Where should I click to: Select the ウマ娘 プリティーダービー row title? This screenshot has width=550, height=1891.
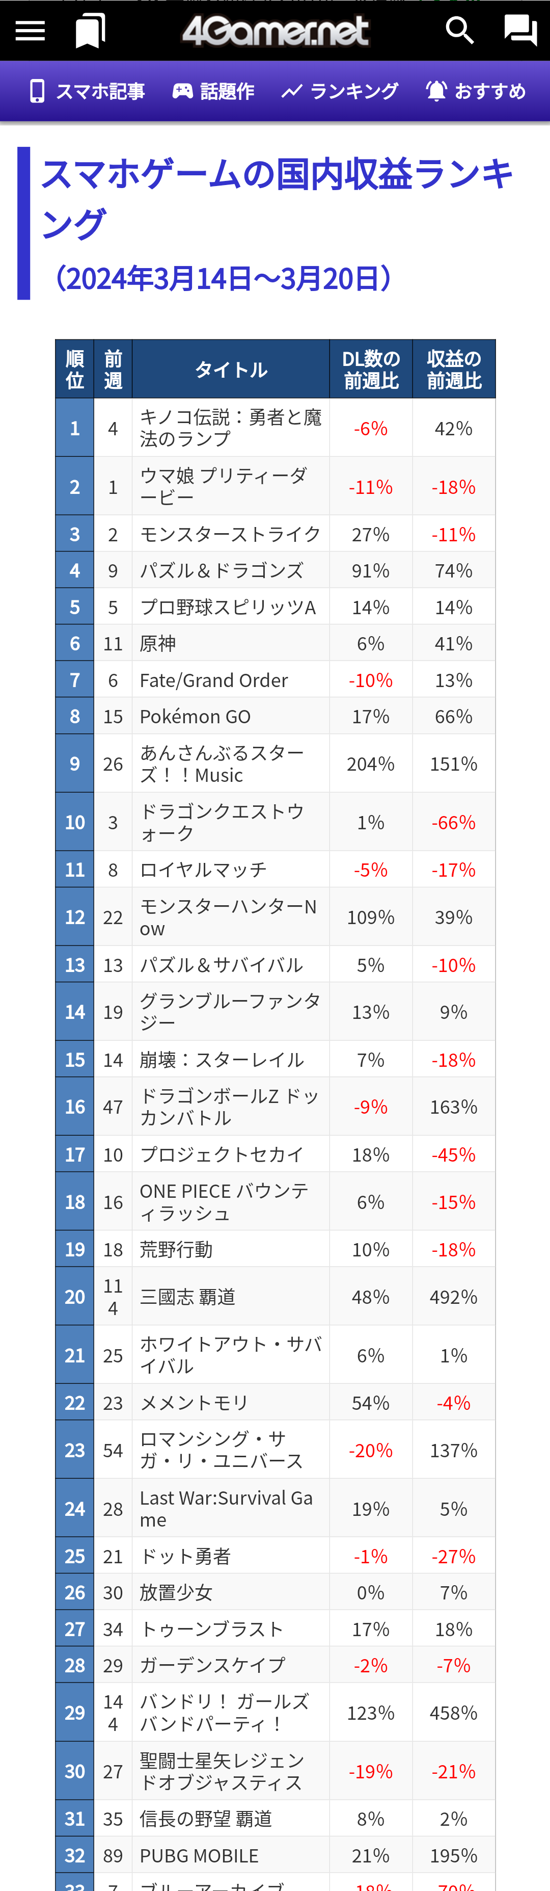coord(223,487)
